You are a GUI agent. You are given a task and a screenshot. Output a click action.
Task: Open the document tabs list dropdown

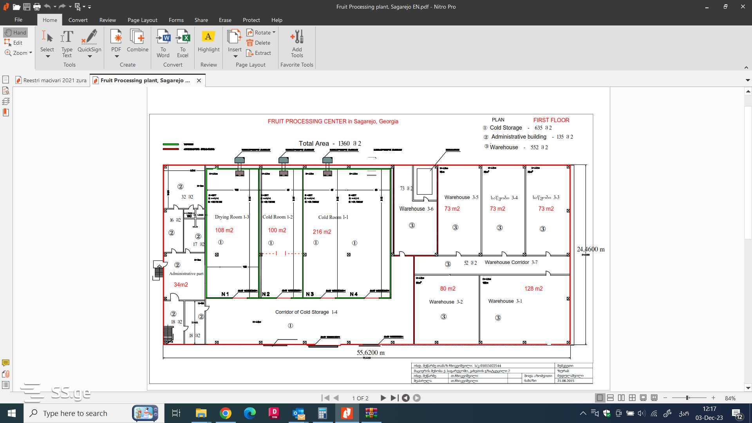[748, 80]
